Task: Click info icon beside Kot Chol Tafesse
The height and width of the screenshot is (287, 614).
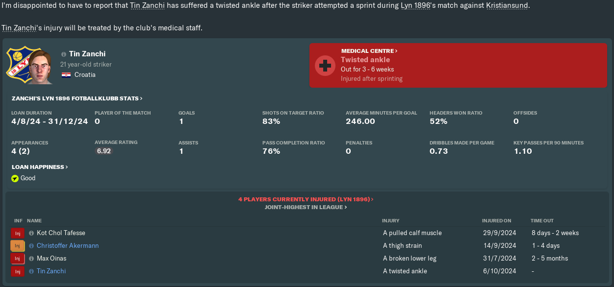Action: click(x=31, y=233)
